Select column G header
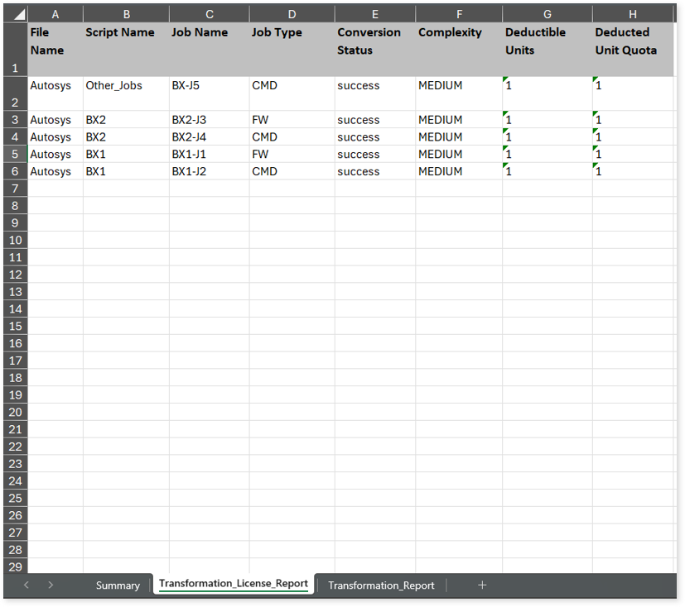Screen dimensions: 685x607 click(x=547, y=14)
